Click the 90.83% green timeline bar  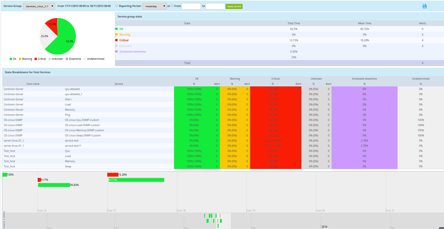click(54, 185)
